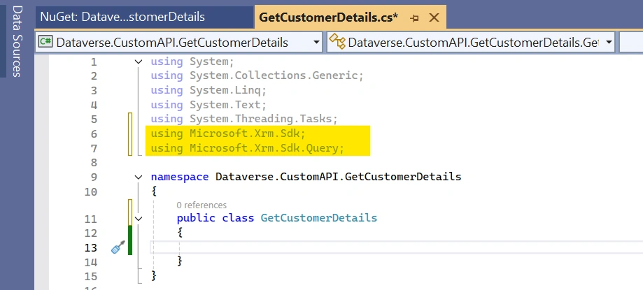Select the GetCustomerDetails.cs tab
This screenshot has height=290, width=643.
pyautogui.click(x=328, y=17)
